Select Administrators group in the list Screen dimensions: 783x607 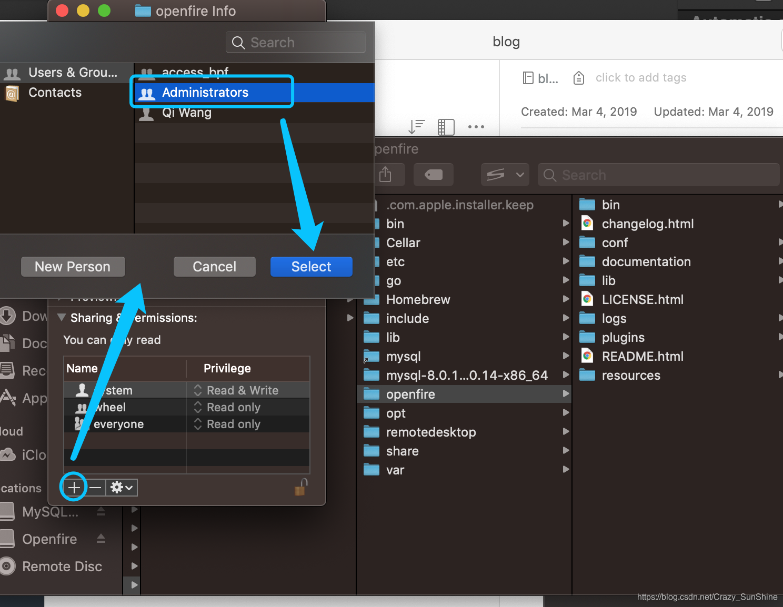tap(254, 93)
